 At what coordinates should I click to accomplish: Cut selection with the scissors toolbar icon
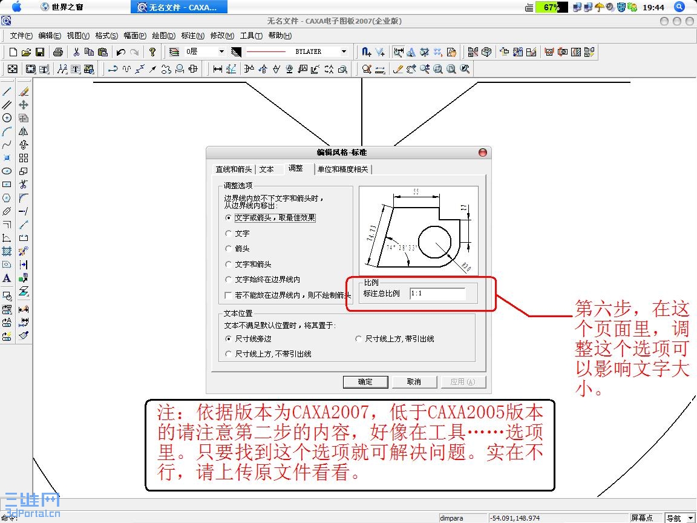(x=76, y=52)
